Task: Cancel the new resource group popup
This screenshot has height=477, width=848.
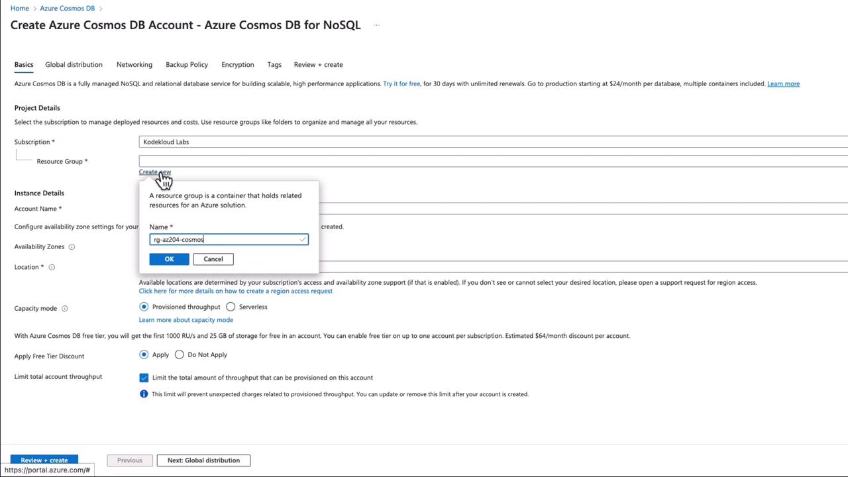Action: click(213, 259)
